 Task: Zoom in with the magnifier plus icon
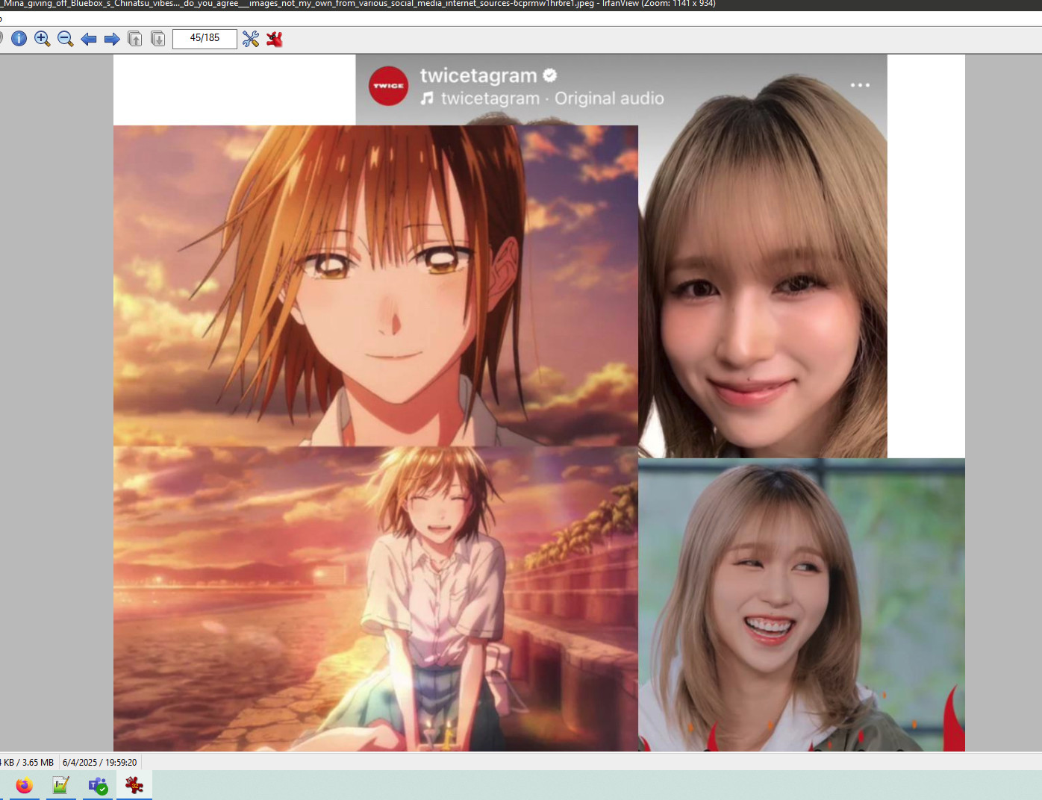[x=43, y=39]
